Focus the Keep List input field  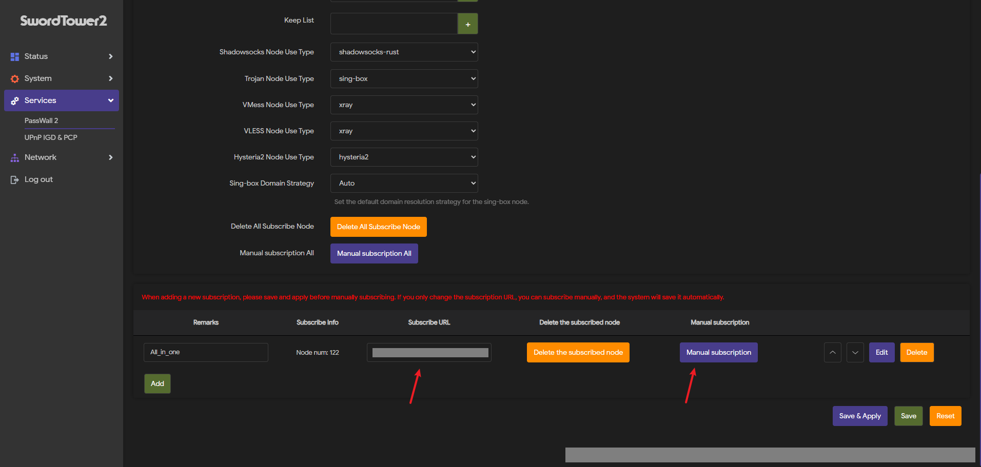click(x=394, y=24)
